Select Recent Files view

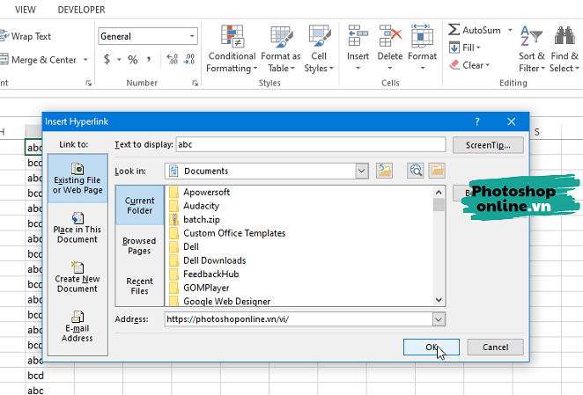tap(139, 286)
